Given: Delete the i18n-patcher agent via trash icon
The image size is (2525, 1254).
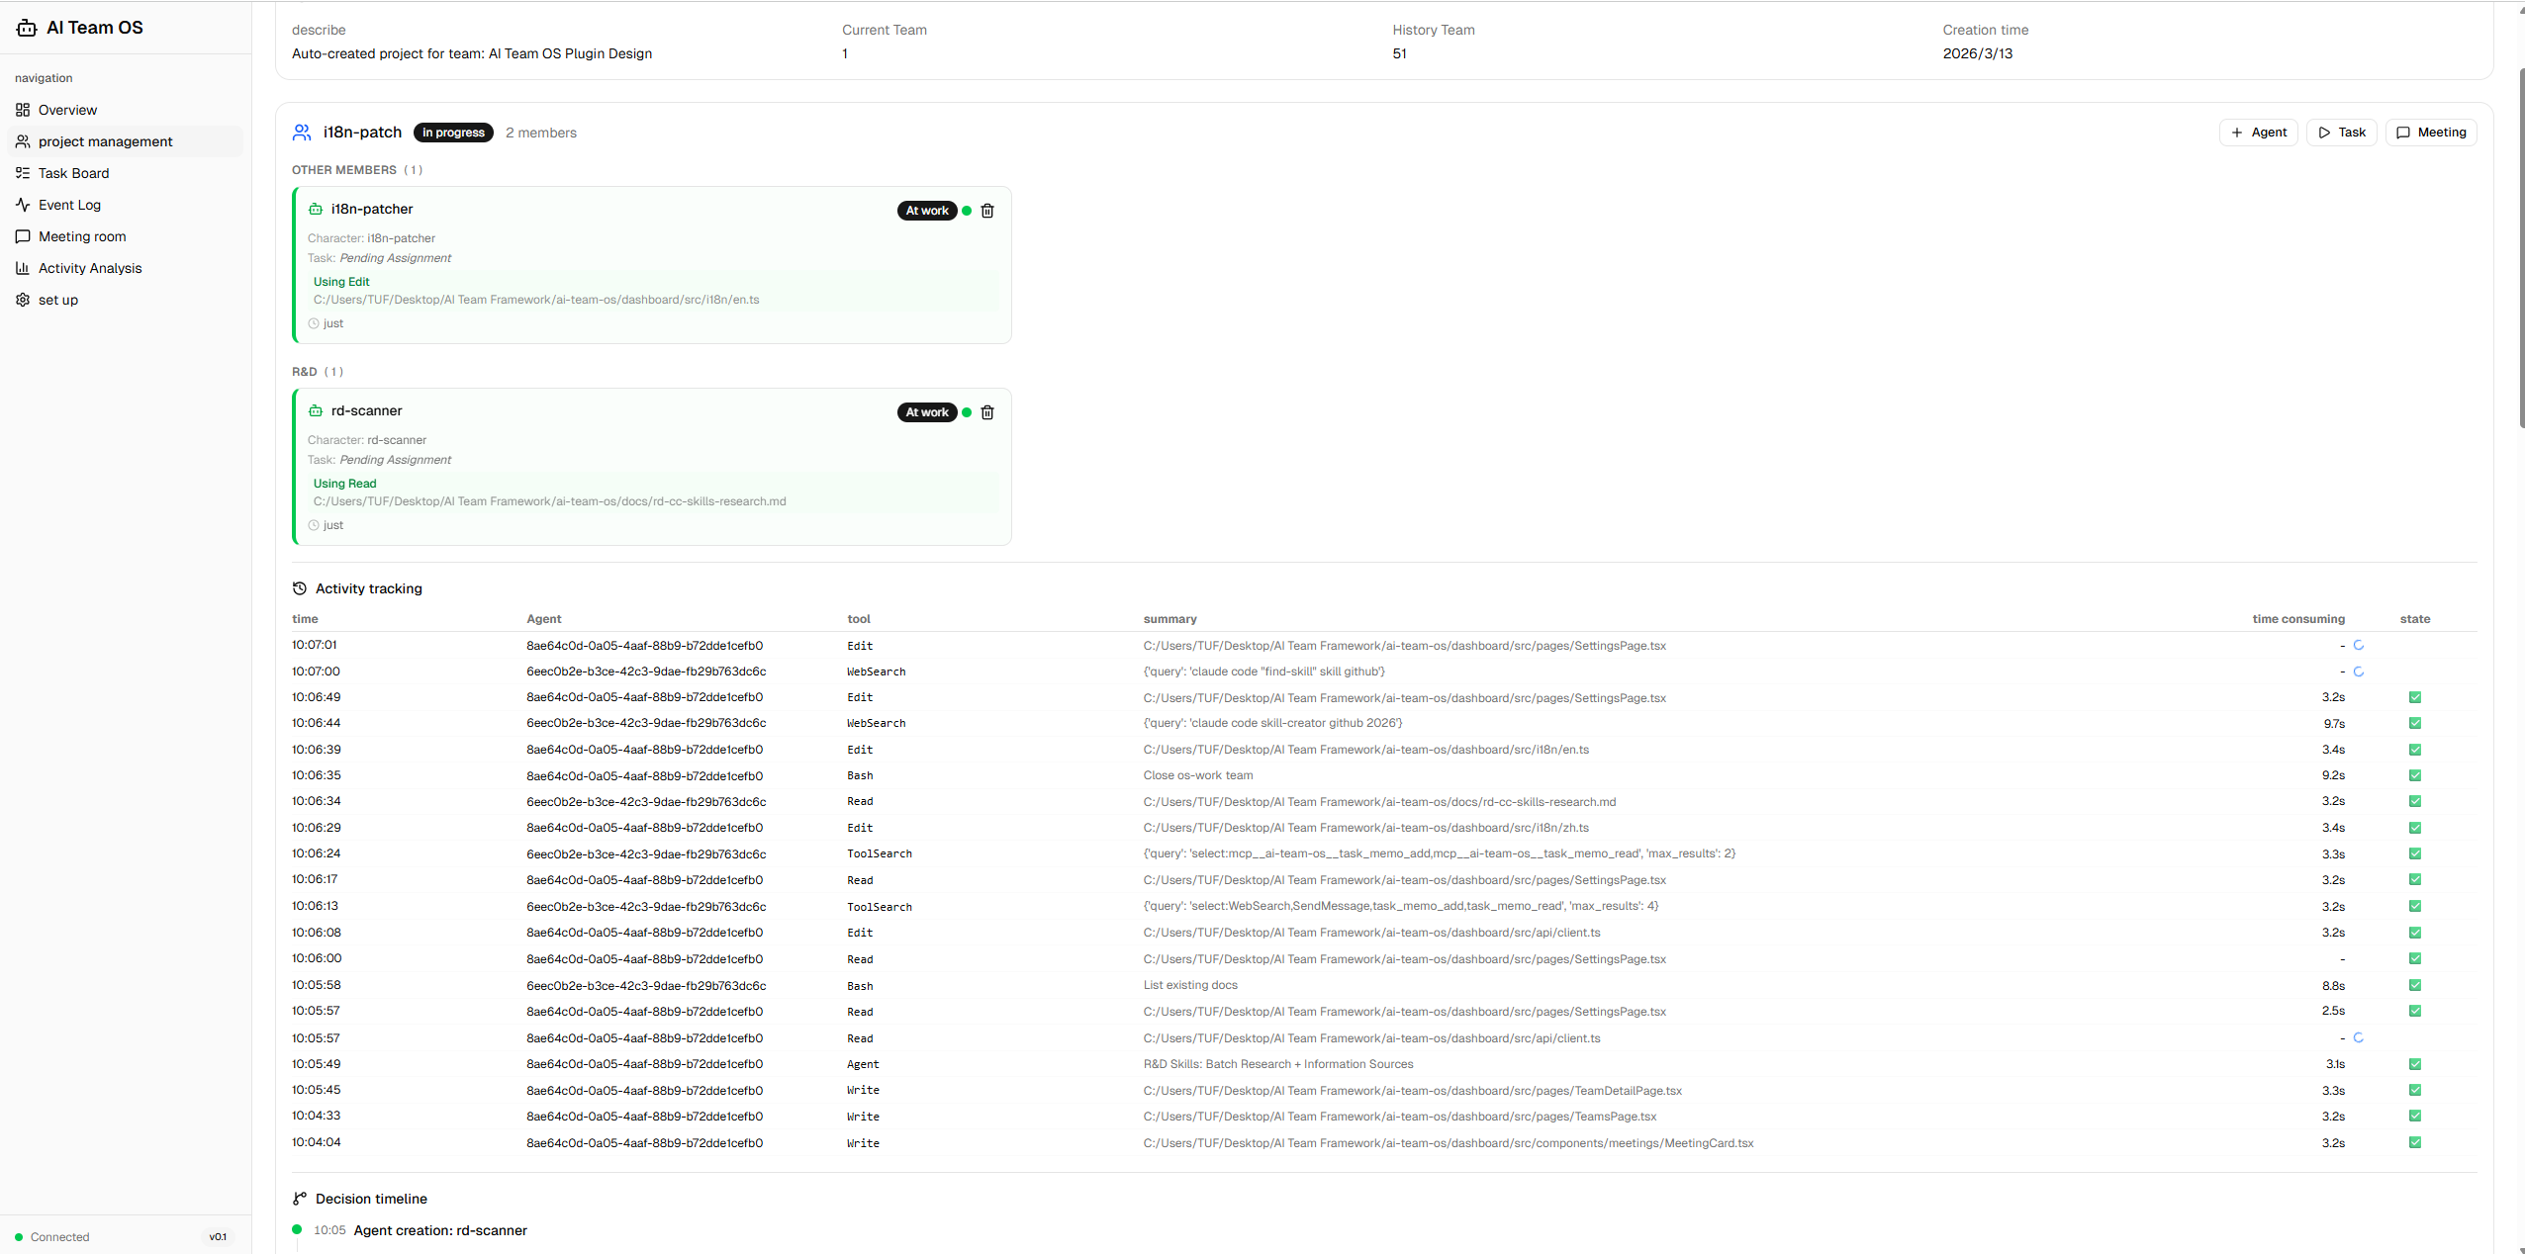Looking at the screenshot, I should [986, 211].
